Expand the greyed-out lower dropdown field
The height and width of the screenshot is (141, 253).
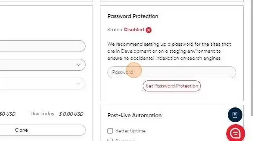click(42, 84)
